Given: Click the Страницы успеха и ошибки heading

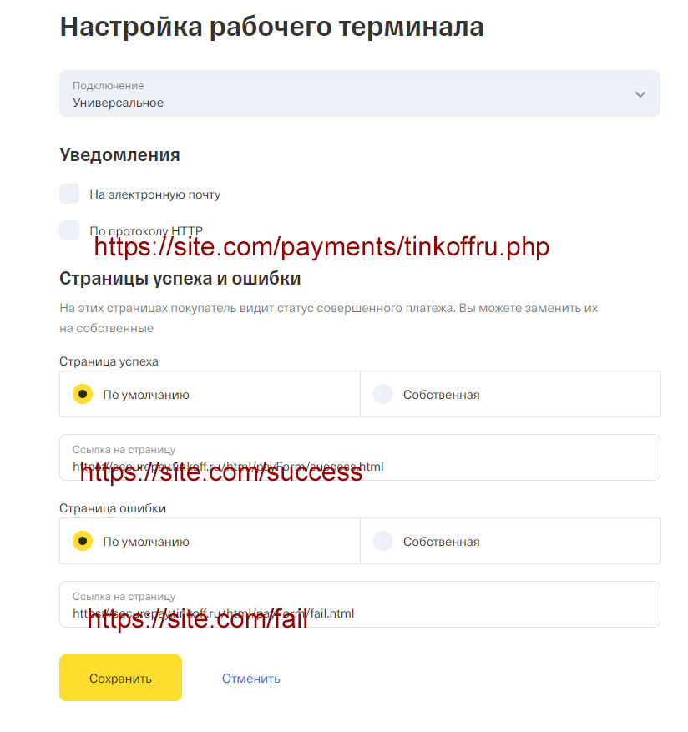Looking at the screenshot, I should (x=180, y=278).
